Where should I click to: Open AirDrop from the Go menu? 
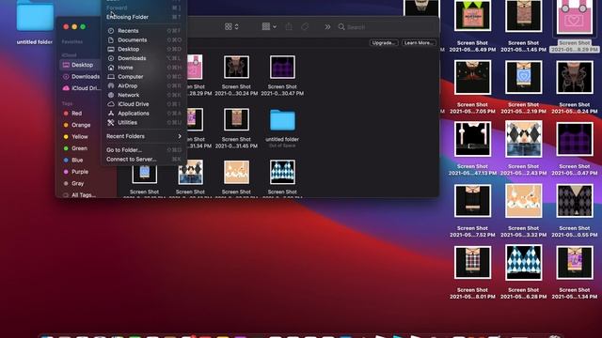(144, 85)
